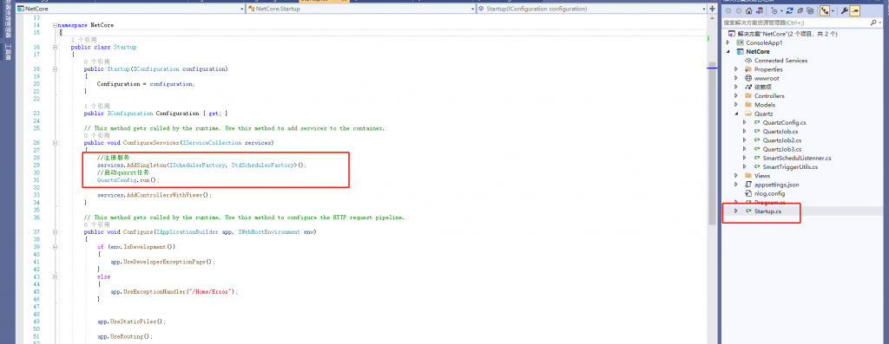The width and height of the screenshot is (889, 344).
Task: Click the wwwroot globe icon
Action: coord(748,78)
